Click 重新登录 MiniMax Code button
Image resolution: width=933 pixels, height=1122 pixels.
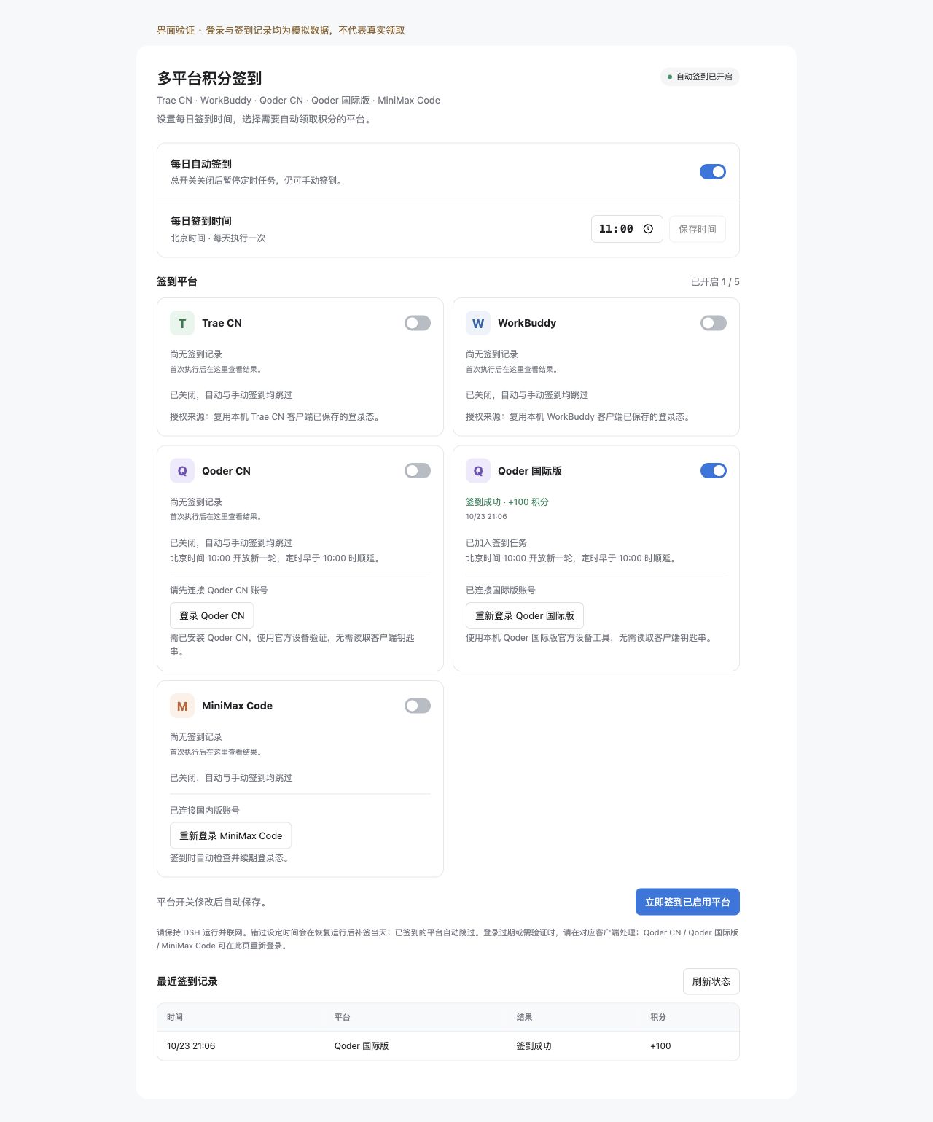[x=231, y=835]
